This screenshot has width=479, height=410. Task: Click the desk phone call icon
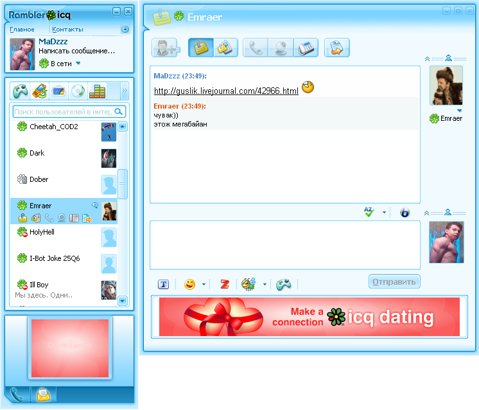pyautogui.click(x=306, y=48)
